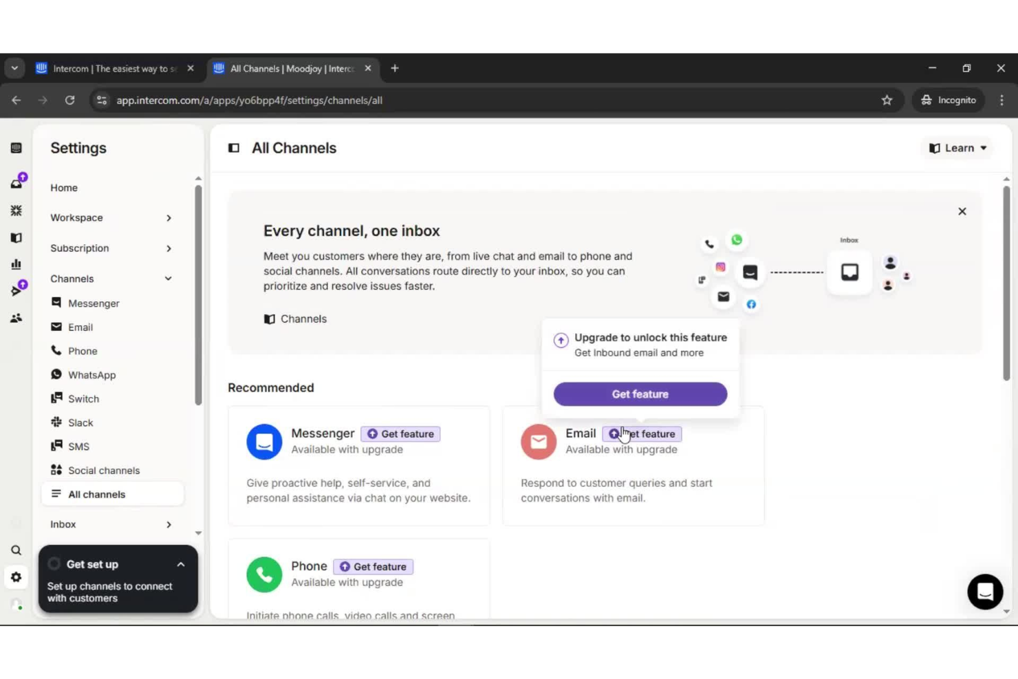Screen dimensions: 1018x679
Task: Click Get feature badge beside Messenger
Action: tap(400, 434)
